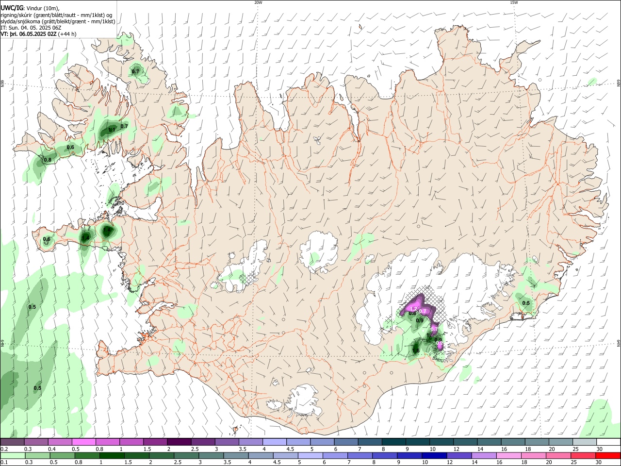This screenshot has height=466, width=621.
Task: Select the 'VT: þri. 06.05.2025 02Z (+44 h)' line
Action: (x=38, y=34)
